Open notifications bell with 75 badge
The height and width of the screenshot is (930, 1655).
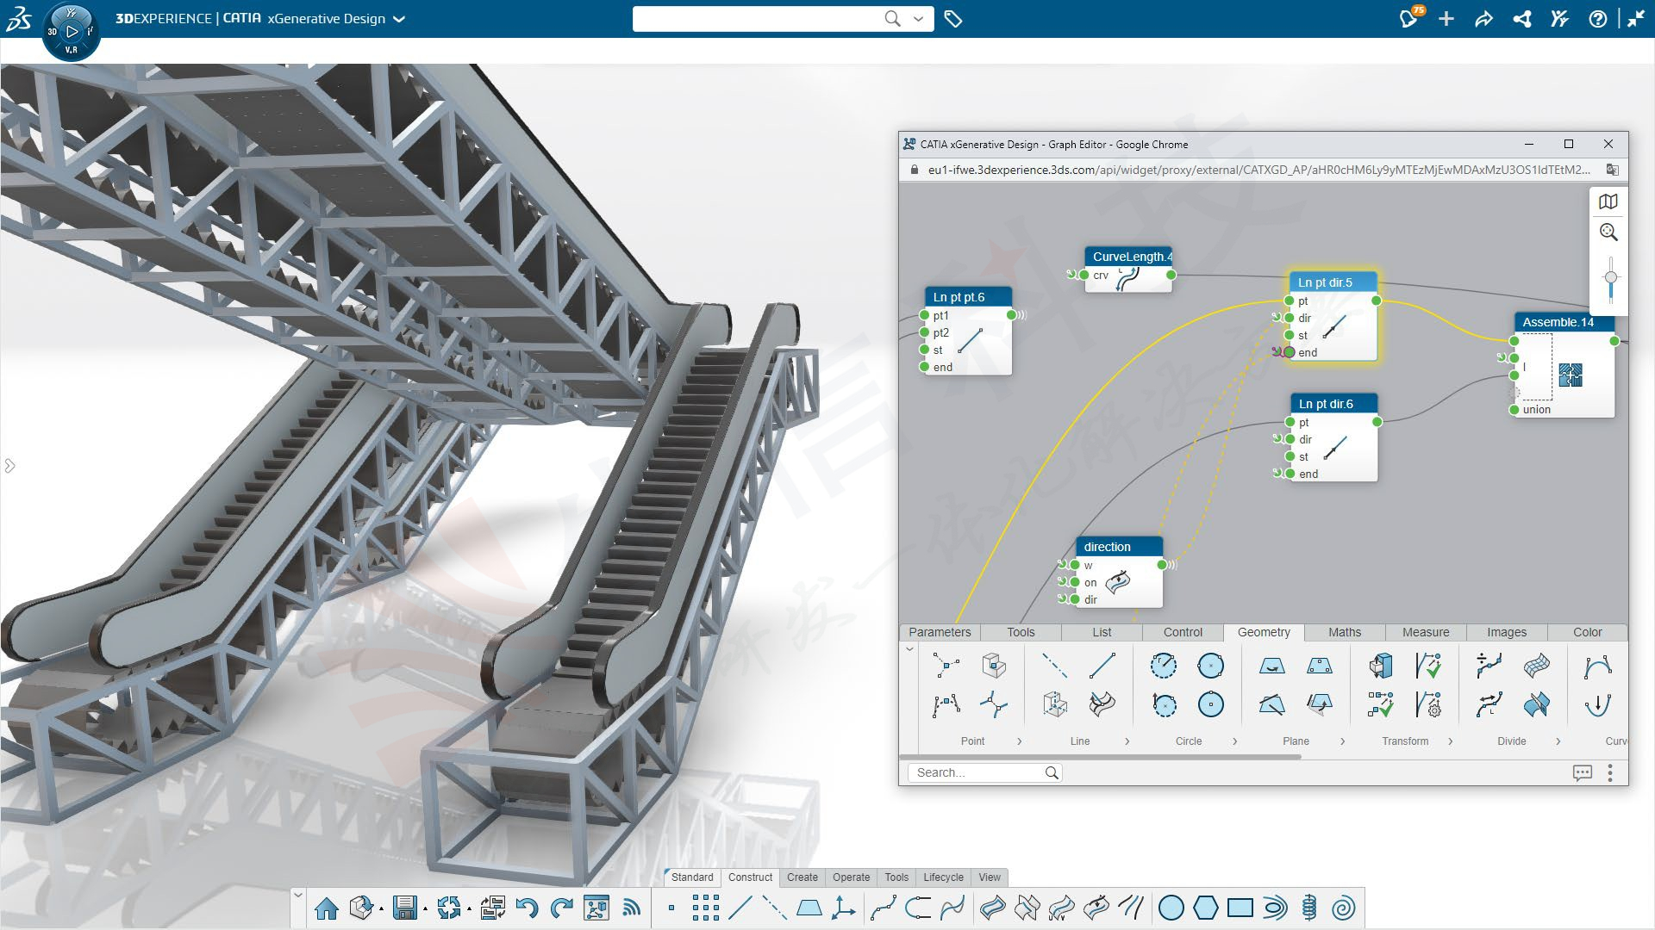1409,18
